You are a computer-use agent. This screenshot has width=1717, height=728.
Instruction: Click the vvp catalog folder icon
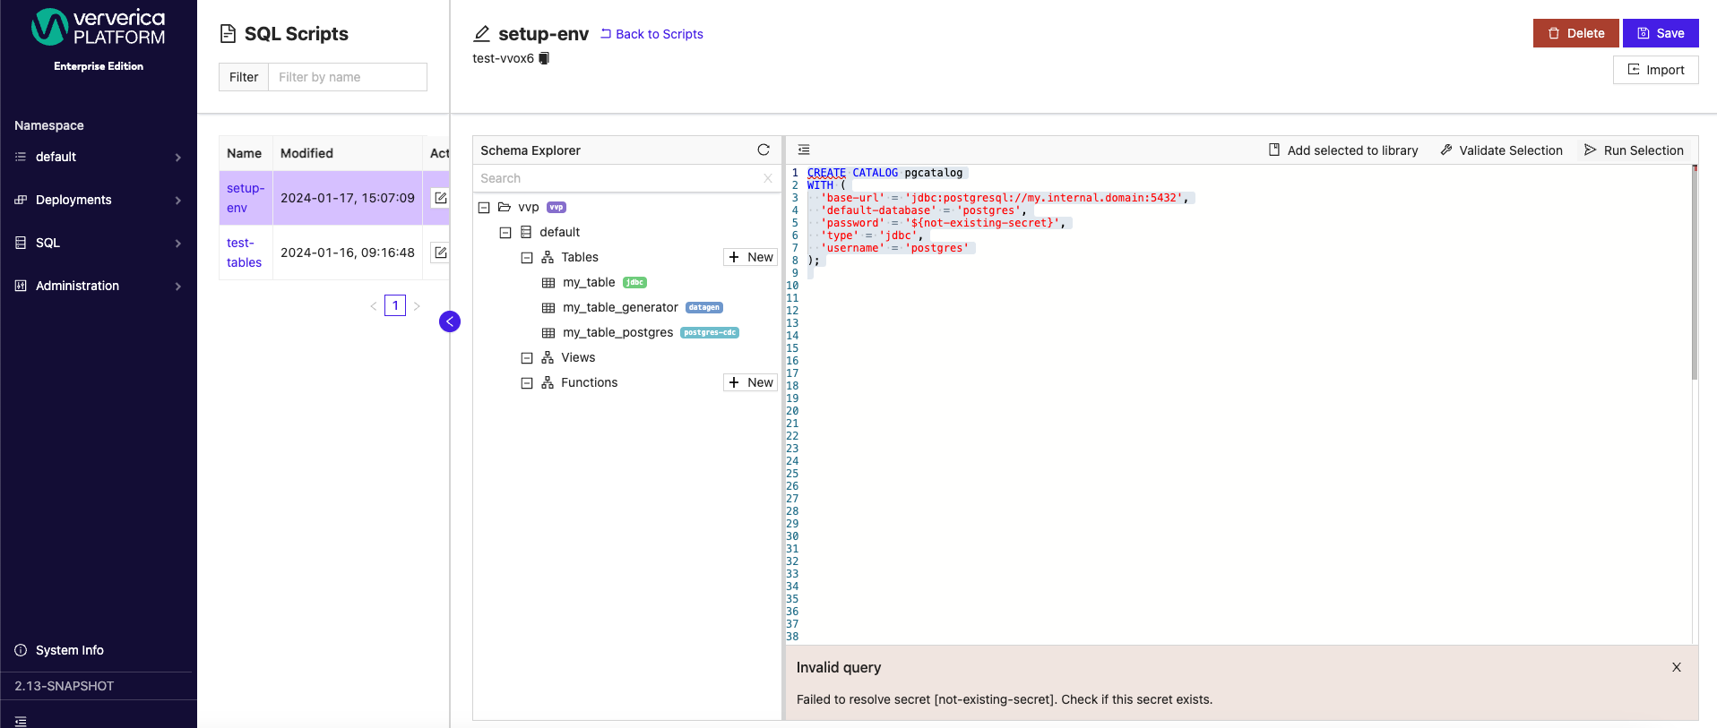coord(505,207)
